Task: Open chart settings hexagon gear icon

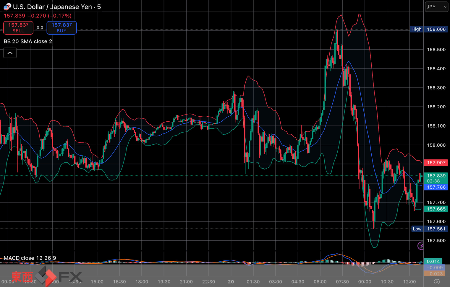Action: [436, 282]
